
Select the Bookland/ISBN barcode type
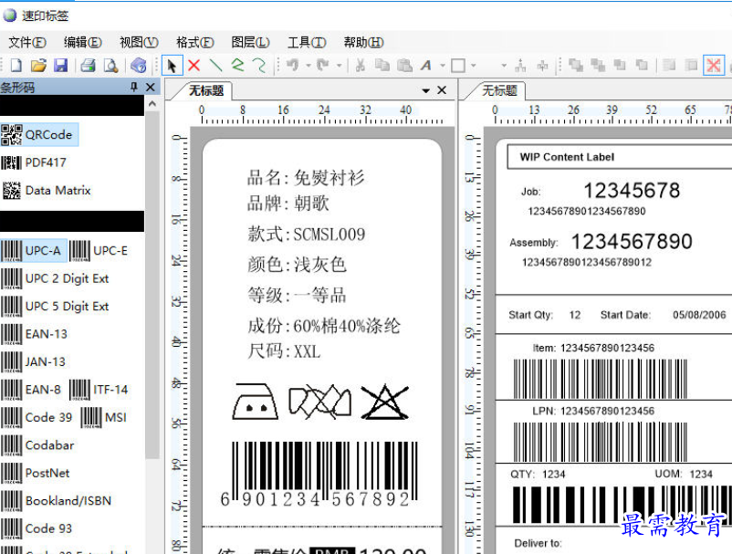pos(57,501)
